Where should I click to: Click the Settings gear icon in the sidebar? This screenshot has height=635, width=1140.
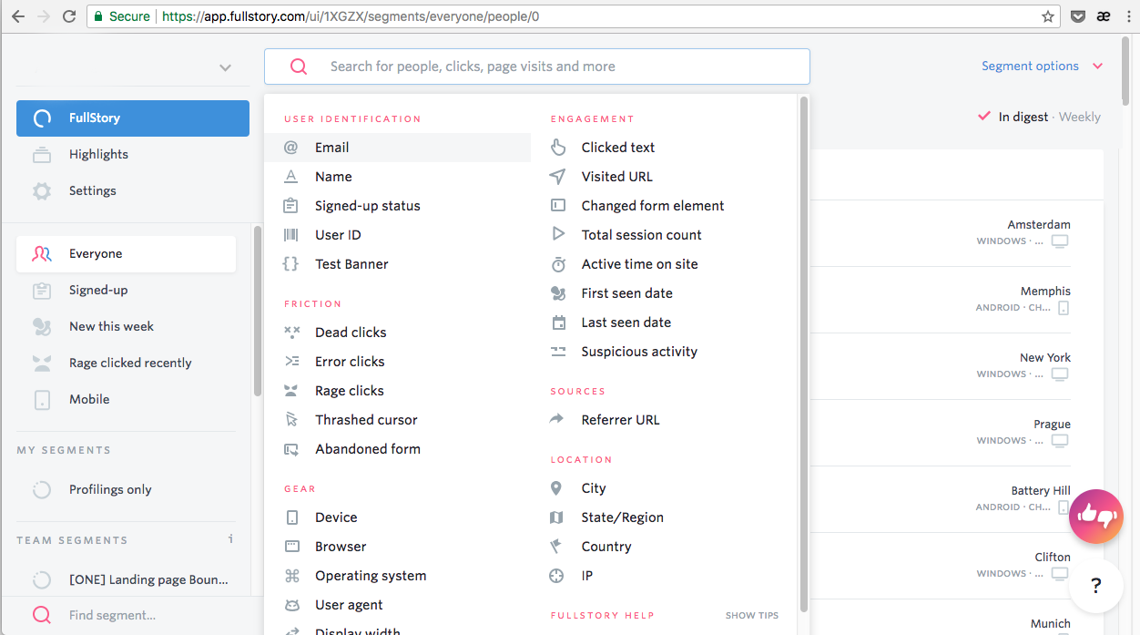pyautogui.click(x=42, y=191)
